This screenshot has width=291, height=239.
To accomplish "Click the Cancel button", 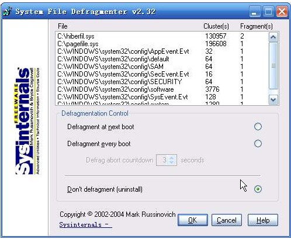I will click(x=227, y=220).
